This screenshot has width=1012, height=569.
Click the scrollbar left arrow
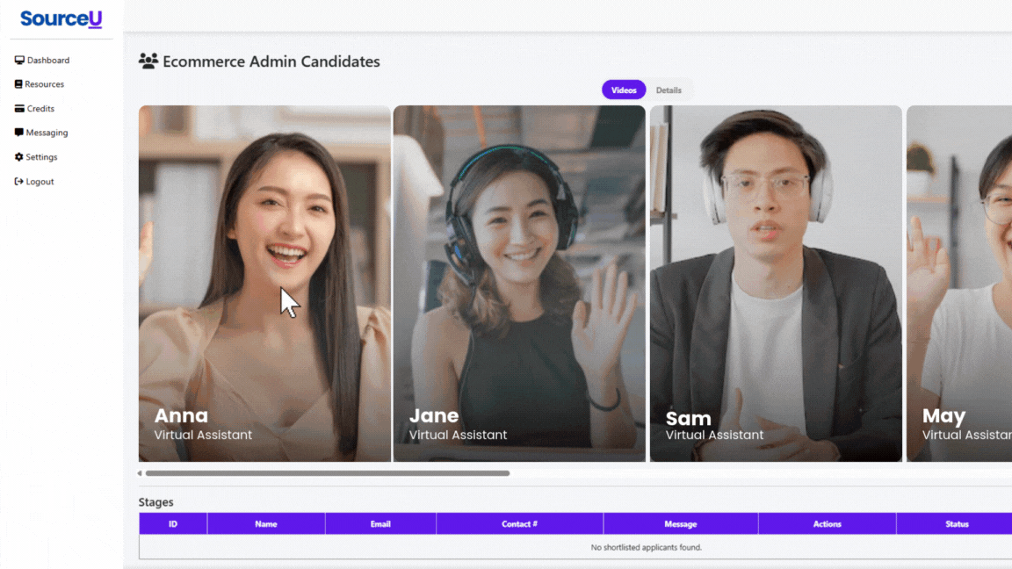(x=139, y=473)
